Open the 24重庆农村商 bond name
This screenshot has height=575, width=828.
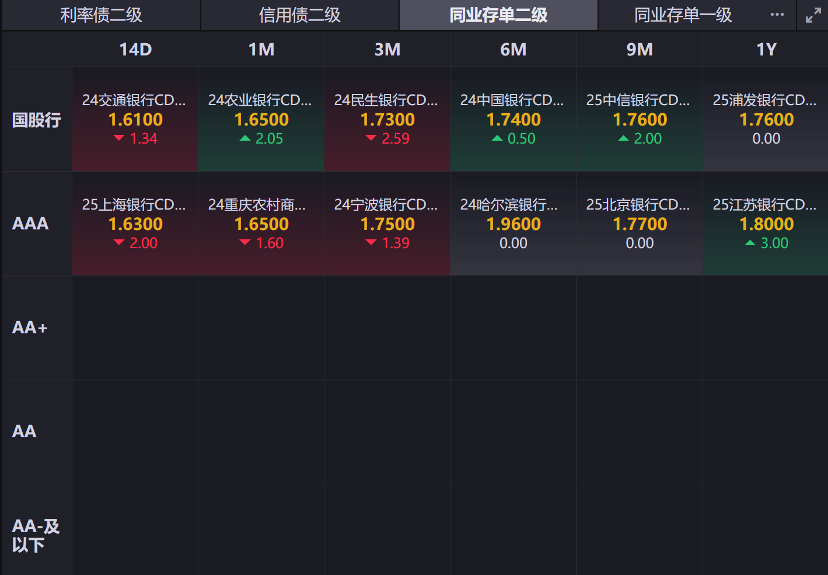[257, 205]
